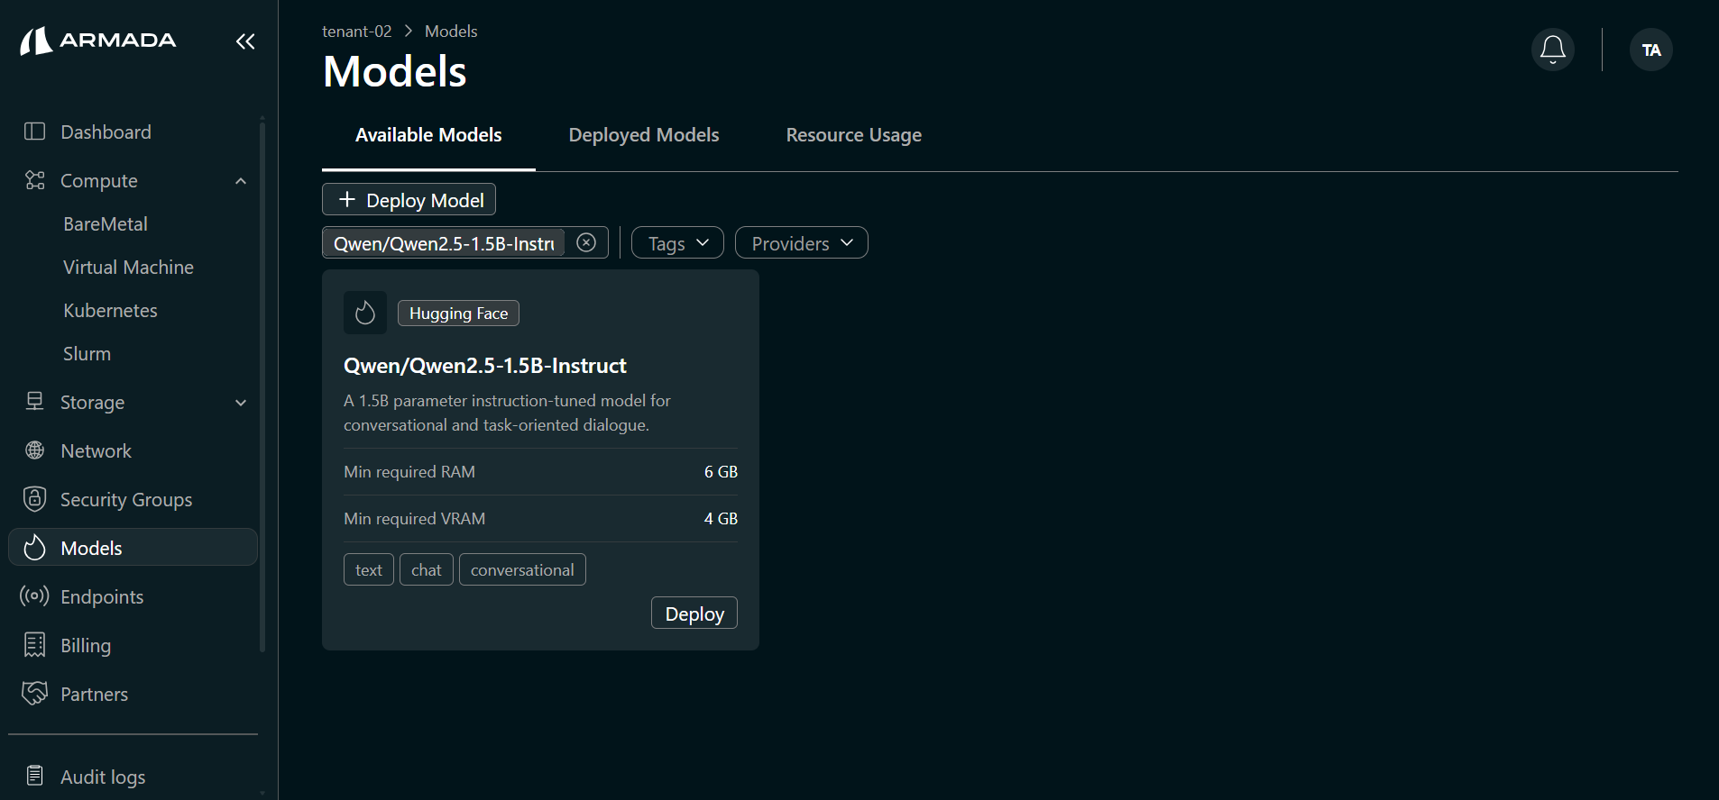Click the Endpoints broadcast icon
Viewport: 1719px width, 800px height.
(34, 596)
